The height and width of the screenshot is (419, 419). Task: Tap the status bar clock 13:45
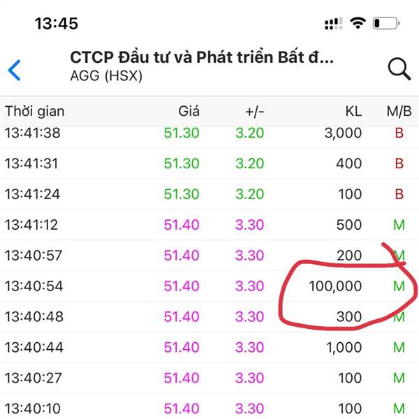pyautogui.click(x=57, y=24)
